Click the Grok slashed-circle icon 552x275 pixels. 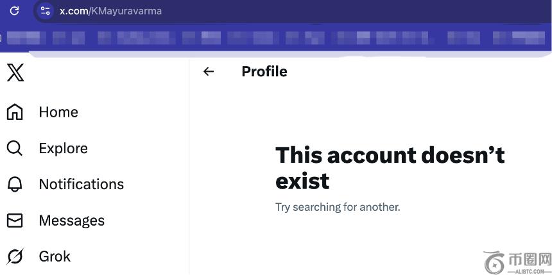[15, 257]
